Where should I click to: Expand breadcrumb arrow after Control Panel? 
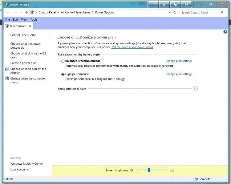click(58, 12)
